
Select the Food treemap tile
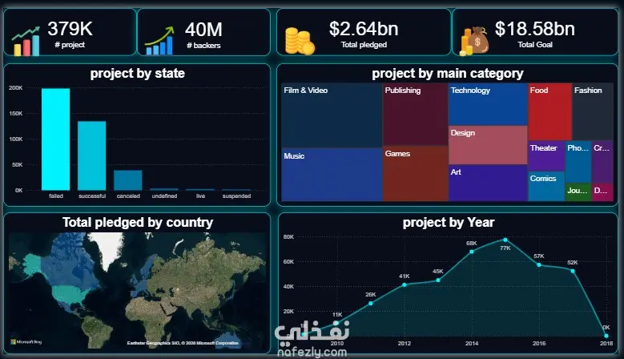550,111
